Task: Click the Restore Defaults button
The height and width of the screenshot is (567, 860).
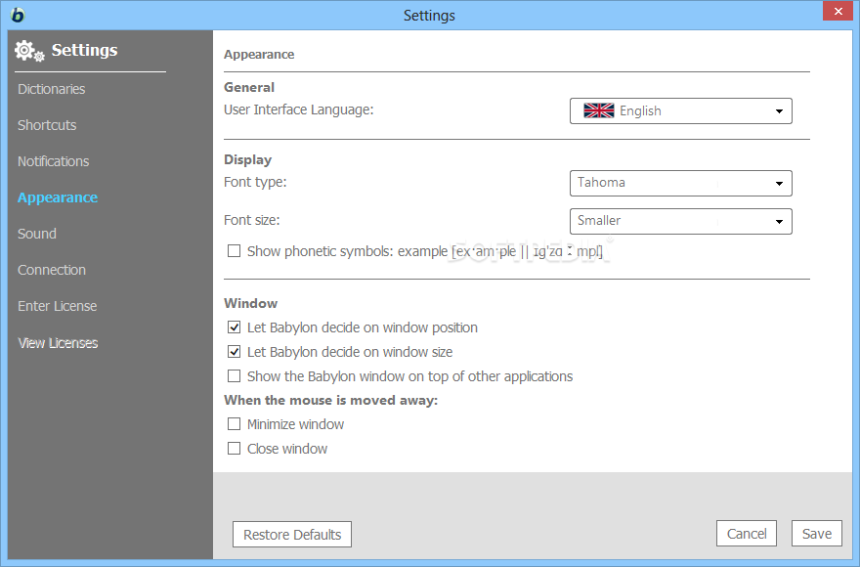Action: click(292, 535)
